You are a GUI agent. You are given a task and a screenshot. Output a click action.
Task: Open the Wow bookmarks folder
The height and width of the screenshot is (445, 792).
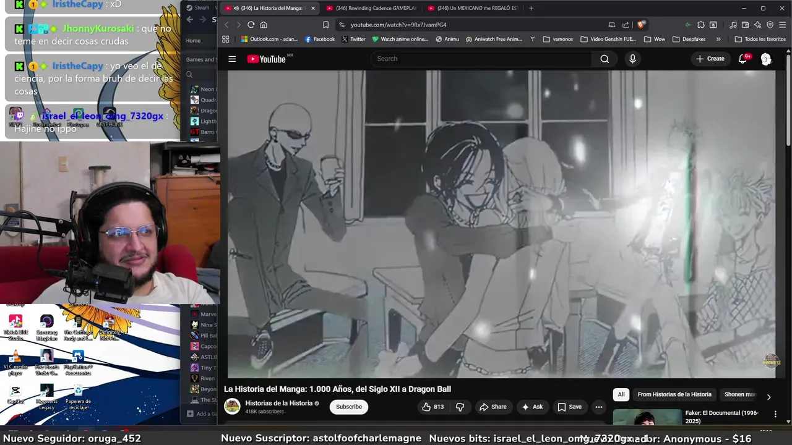655,39
